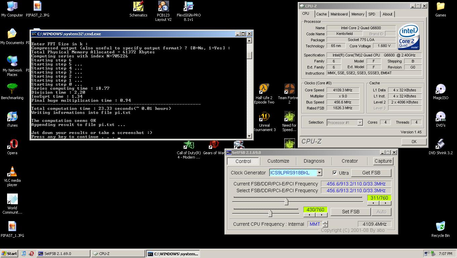This screenshot has width=457, height=258.
Task: Click cmd window scrollbar down arrow
Action: pos(249,136)
